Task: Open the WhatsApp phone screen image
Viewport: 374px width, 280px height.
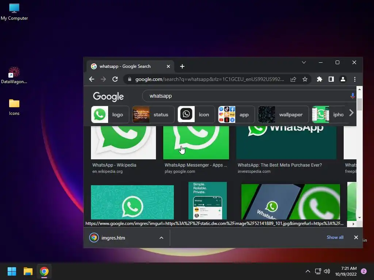Action: tap(290, 202)
